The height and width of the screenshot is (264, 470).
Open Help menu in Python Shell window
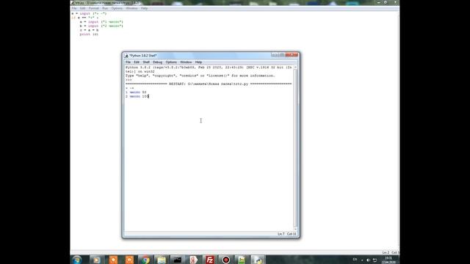coord(198,62)
